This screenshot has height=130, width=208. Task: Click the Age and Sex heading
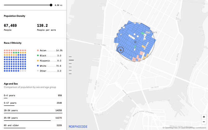click(x=11, y=84)
